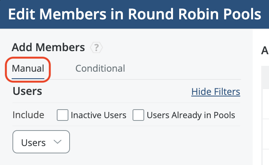Click the chevron arrow in Users dropdown
The width and height of the screenshot is (269, 165).
point(58,142)
